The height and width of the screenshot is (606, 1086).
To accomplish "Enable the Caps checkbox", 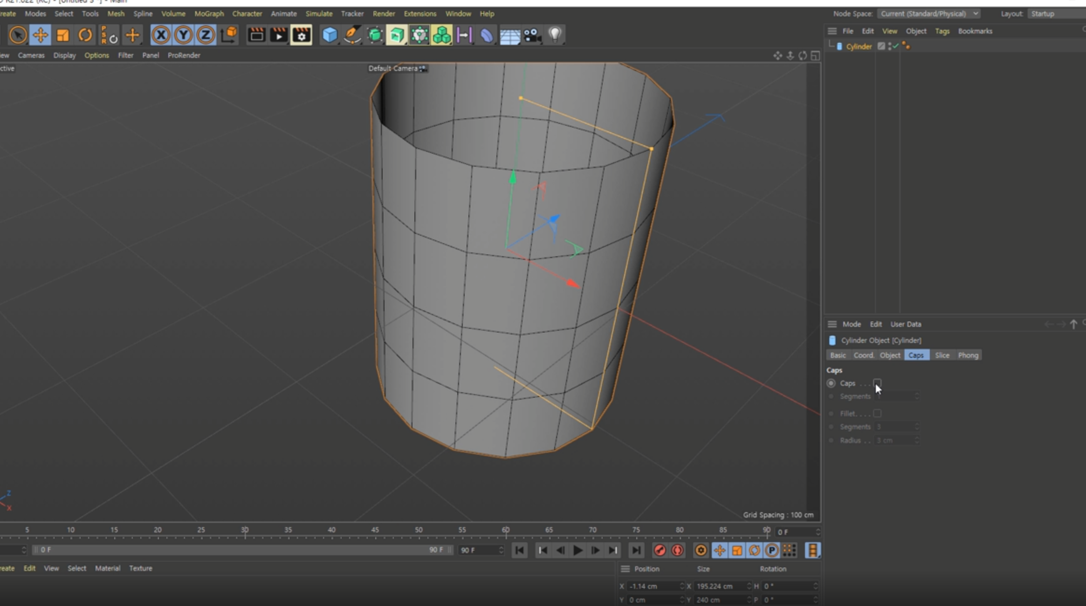I will 877,383.
